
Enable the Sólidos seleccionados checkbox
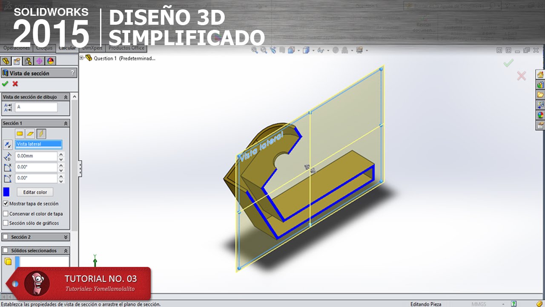click(6, 251)
